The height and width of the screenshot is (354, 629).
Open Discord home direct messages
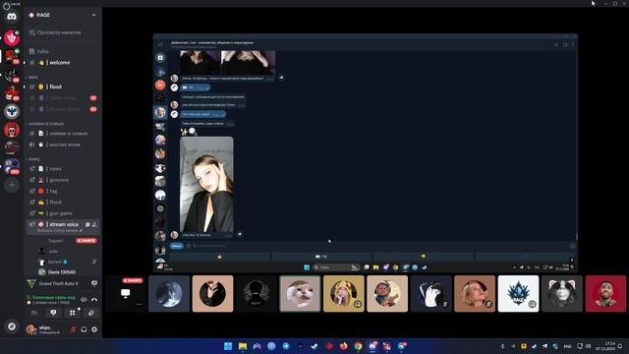click(x=12, y=17)
